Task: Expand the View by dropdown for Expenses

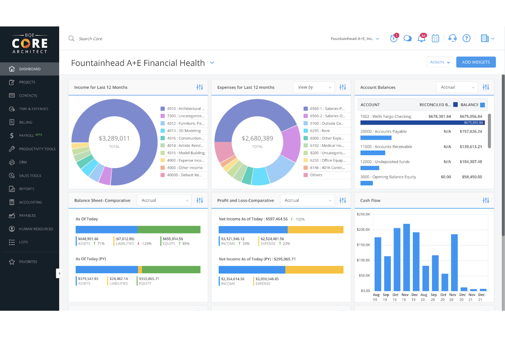Action: tap(313, 87)
